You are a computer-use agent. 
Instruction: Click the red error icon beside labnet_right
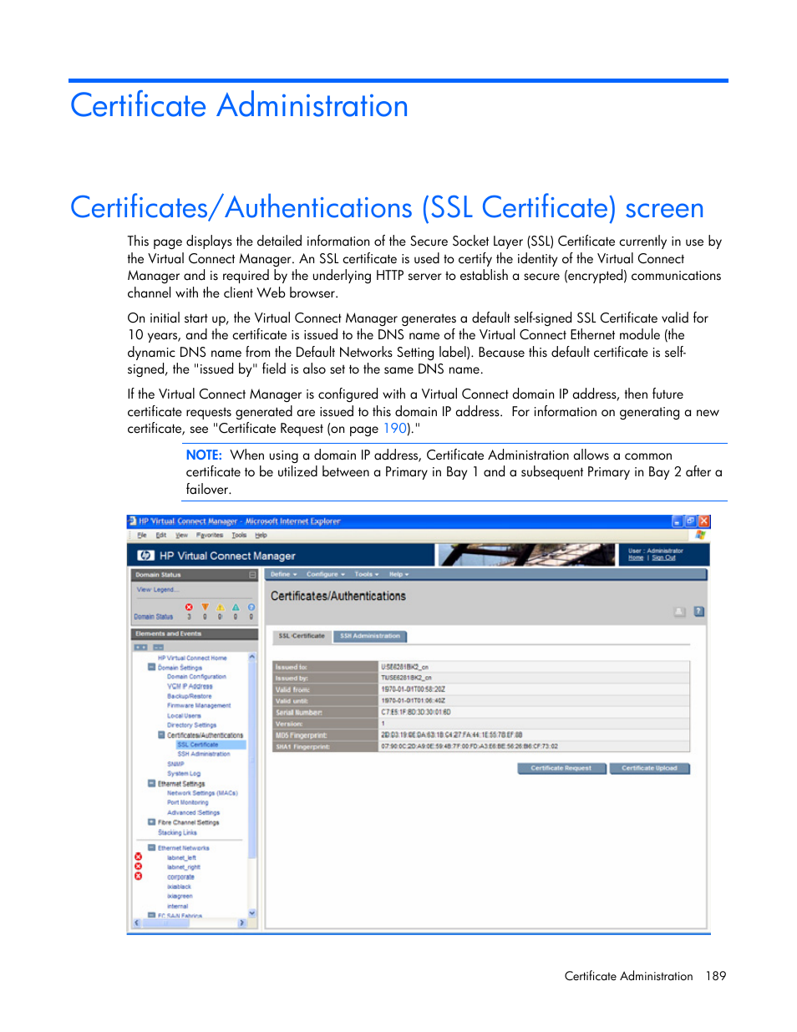(139, 867)
